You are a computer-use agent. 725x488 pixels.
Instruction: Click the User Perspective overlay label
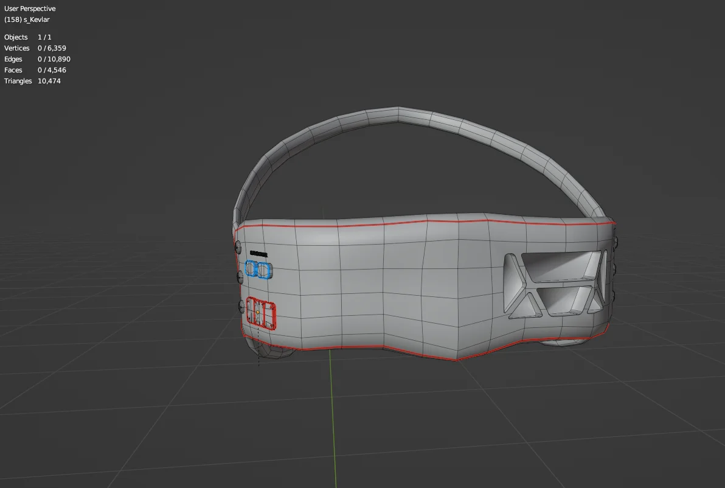30,9
